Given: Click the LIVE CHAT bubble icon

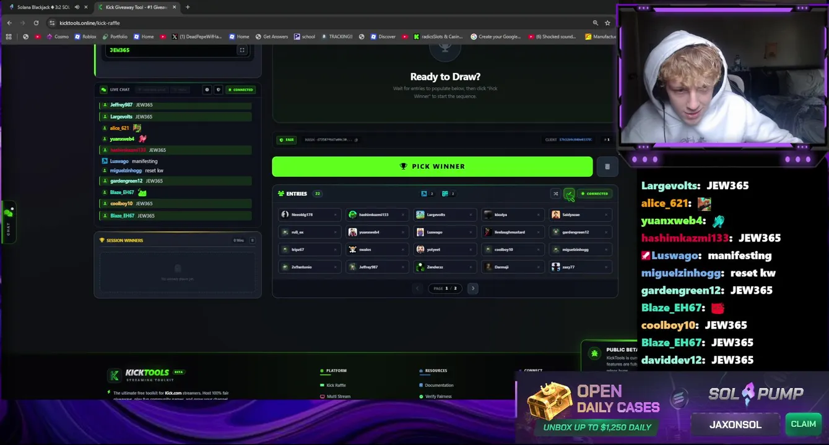Looking at the screenshot, I should click(104, 90).
